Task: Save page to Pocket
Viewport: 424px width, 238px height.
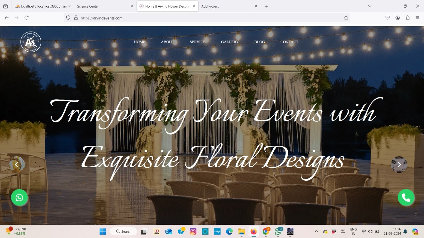Action: [x=387, y=18]
